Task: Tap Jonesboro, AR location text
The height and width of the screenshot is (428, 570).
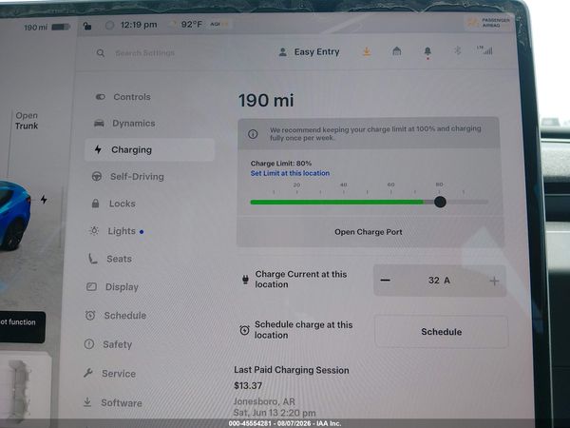Action: [264, 401]
